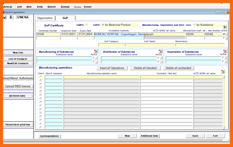The height and width of the screenshot is (147, 233).
Task: Tick the first Check box in Manufacturing operations
Action: click(41, 77)
